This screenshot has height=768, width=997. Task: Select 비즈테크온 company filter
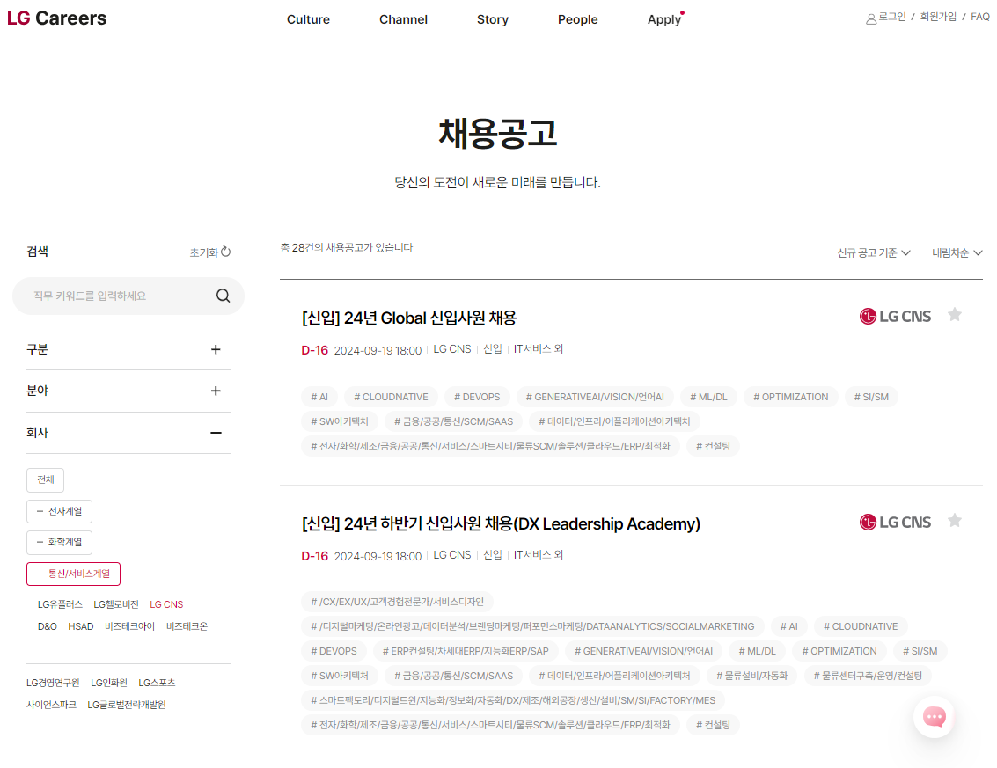[x=187, y=627]
